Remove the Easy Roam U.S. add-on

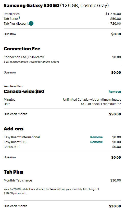point(96,142)
